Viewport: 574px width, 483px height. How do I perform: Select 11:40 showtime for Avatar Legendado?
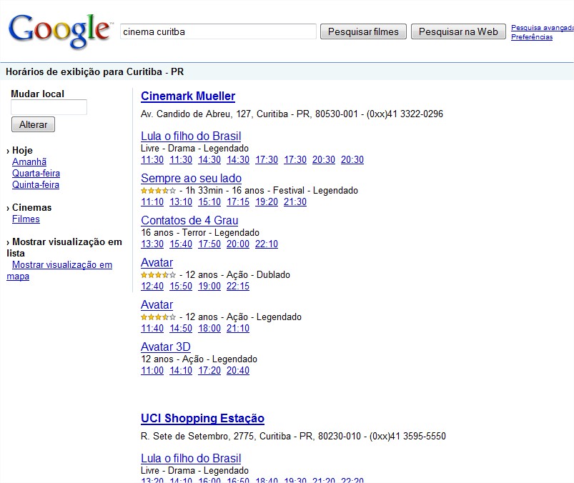pyautogui.click(x=152, y=328)
